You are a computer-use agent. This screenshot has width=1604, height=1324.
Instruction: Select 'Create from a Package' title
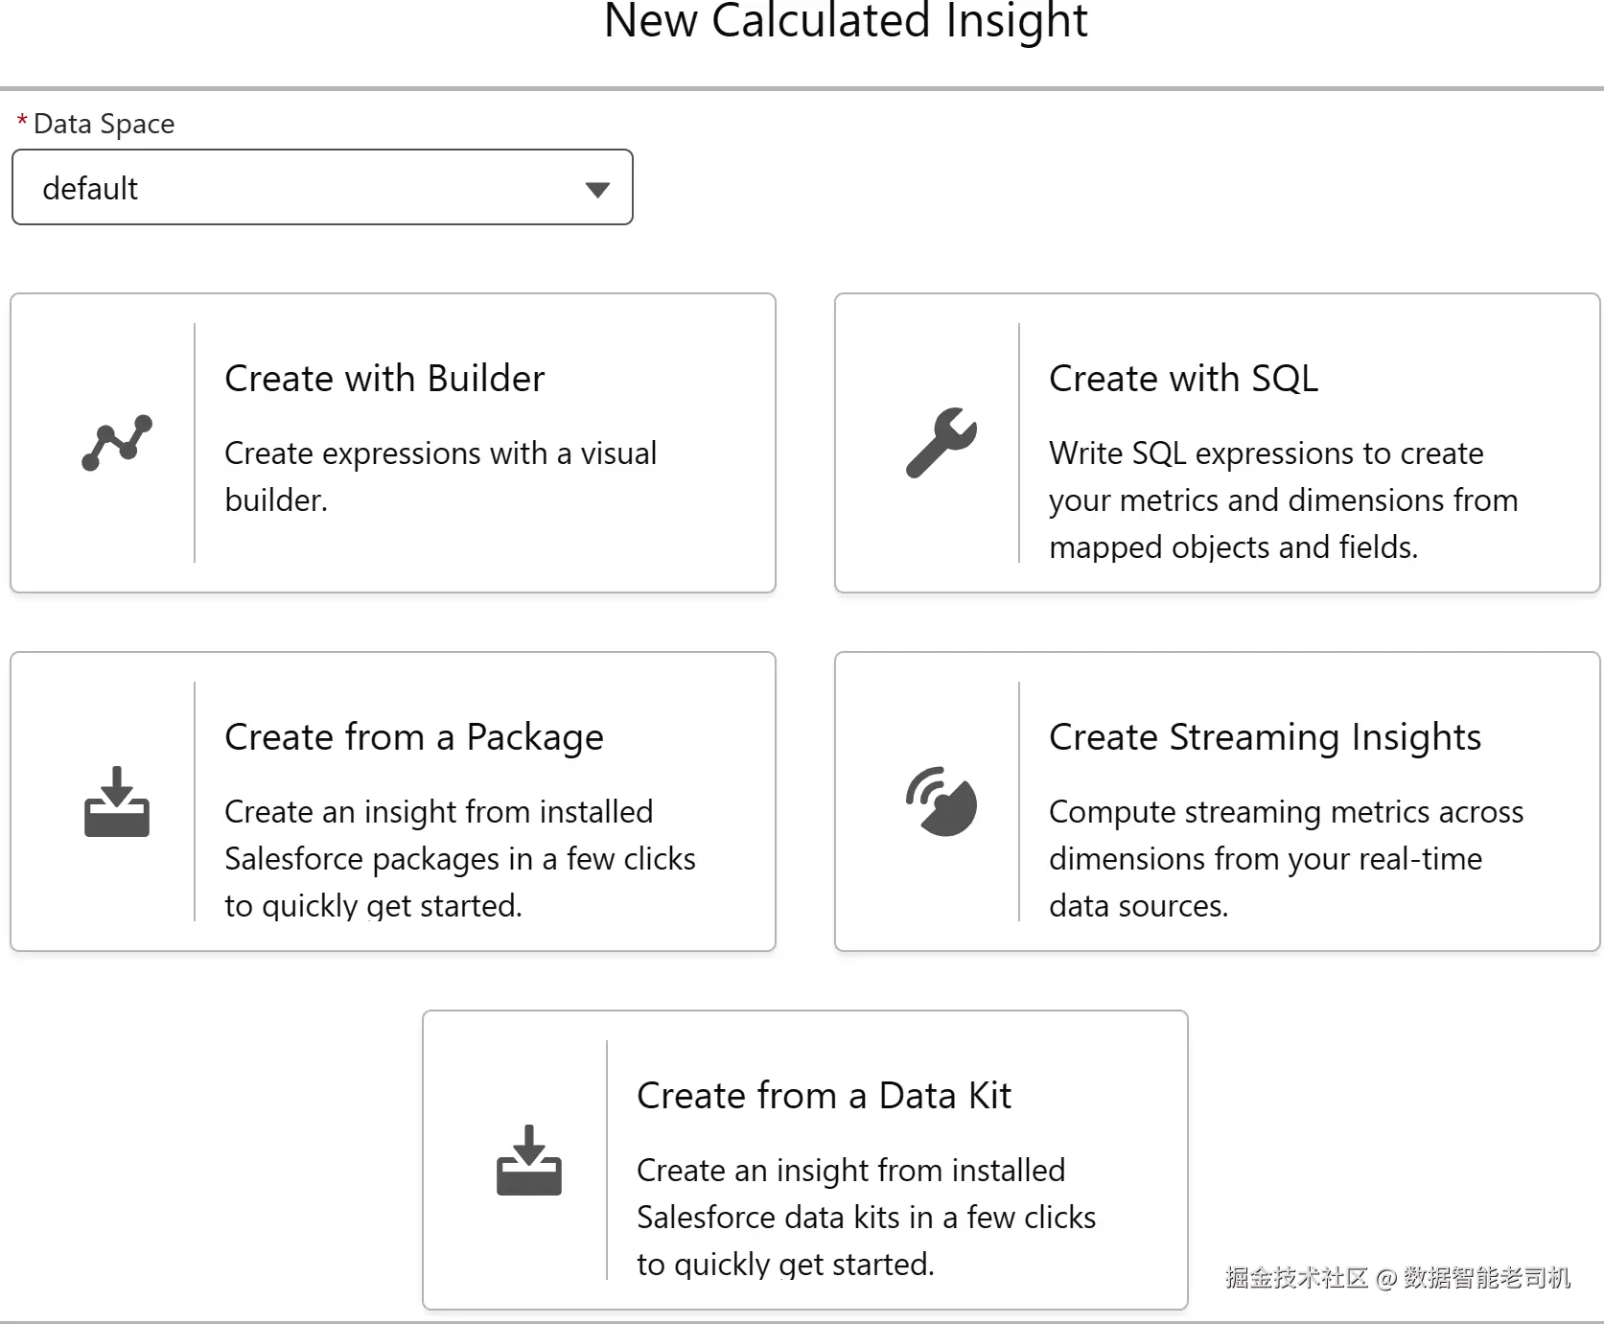[x=414, y=737]
